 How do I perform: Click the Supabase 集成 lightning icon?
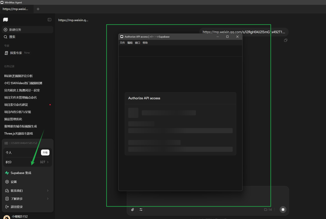7,173
